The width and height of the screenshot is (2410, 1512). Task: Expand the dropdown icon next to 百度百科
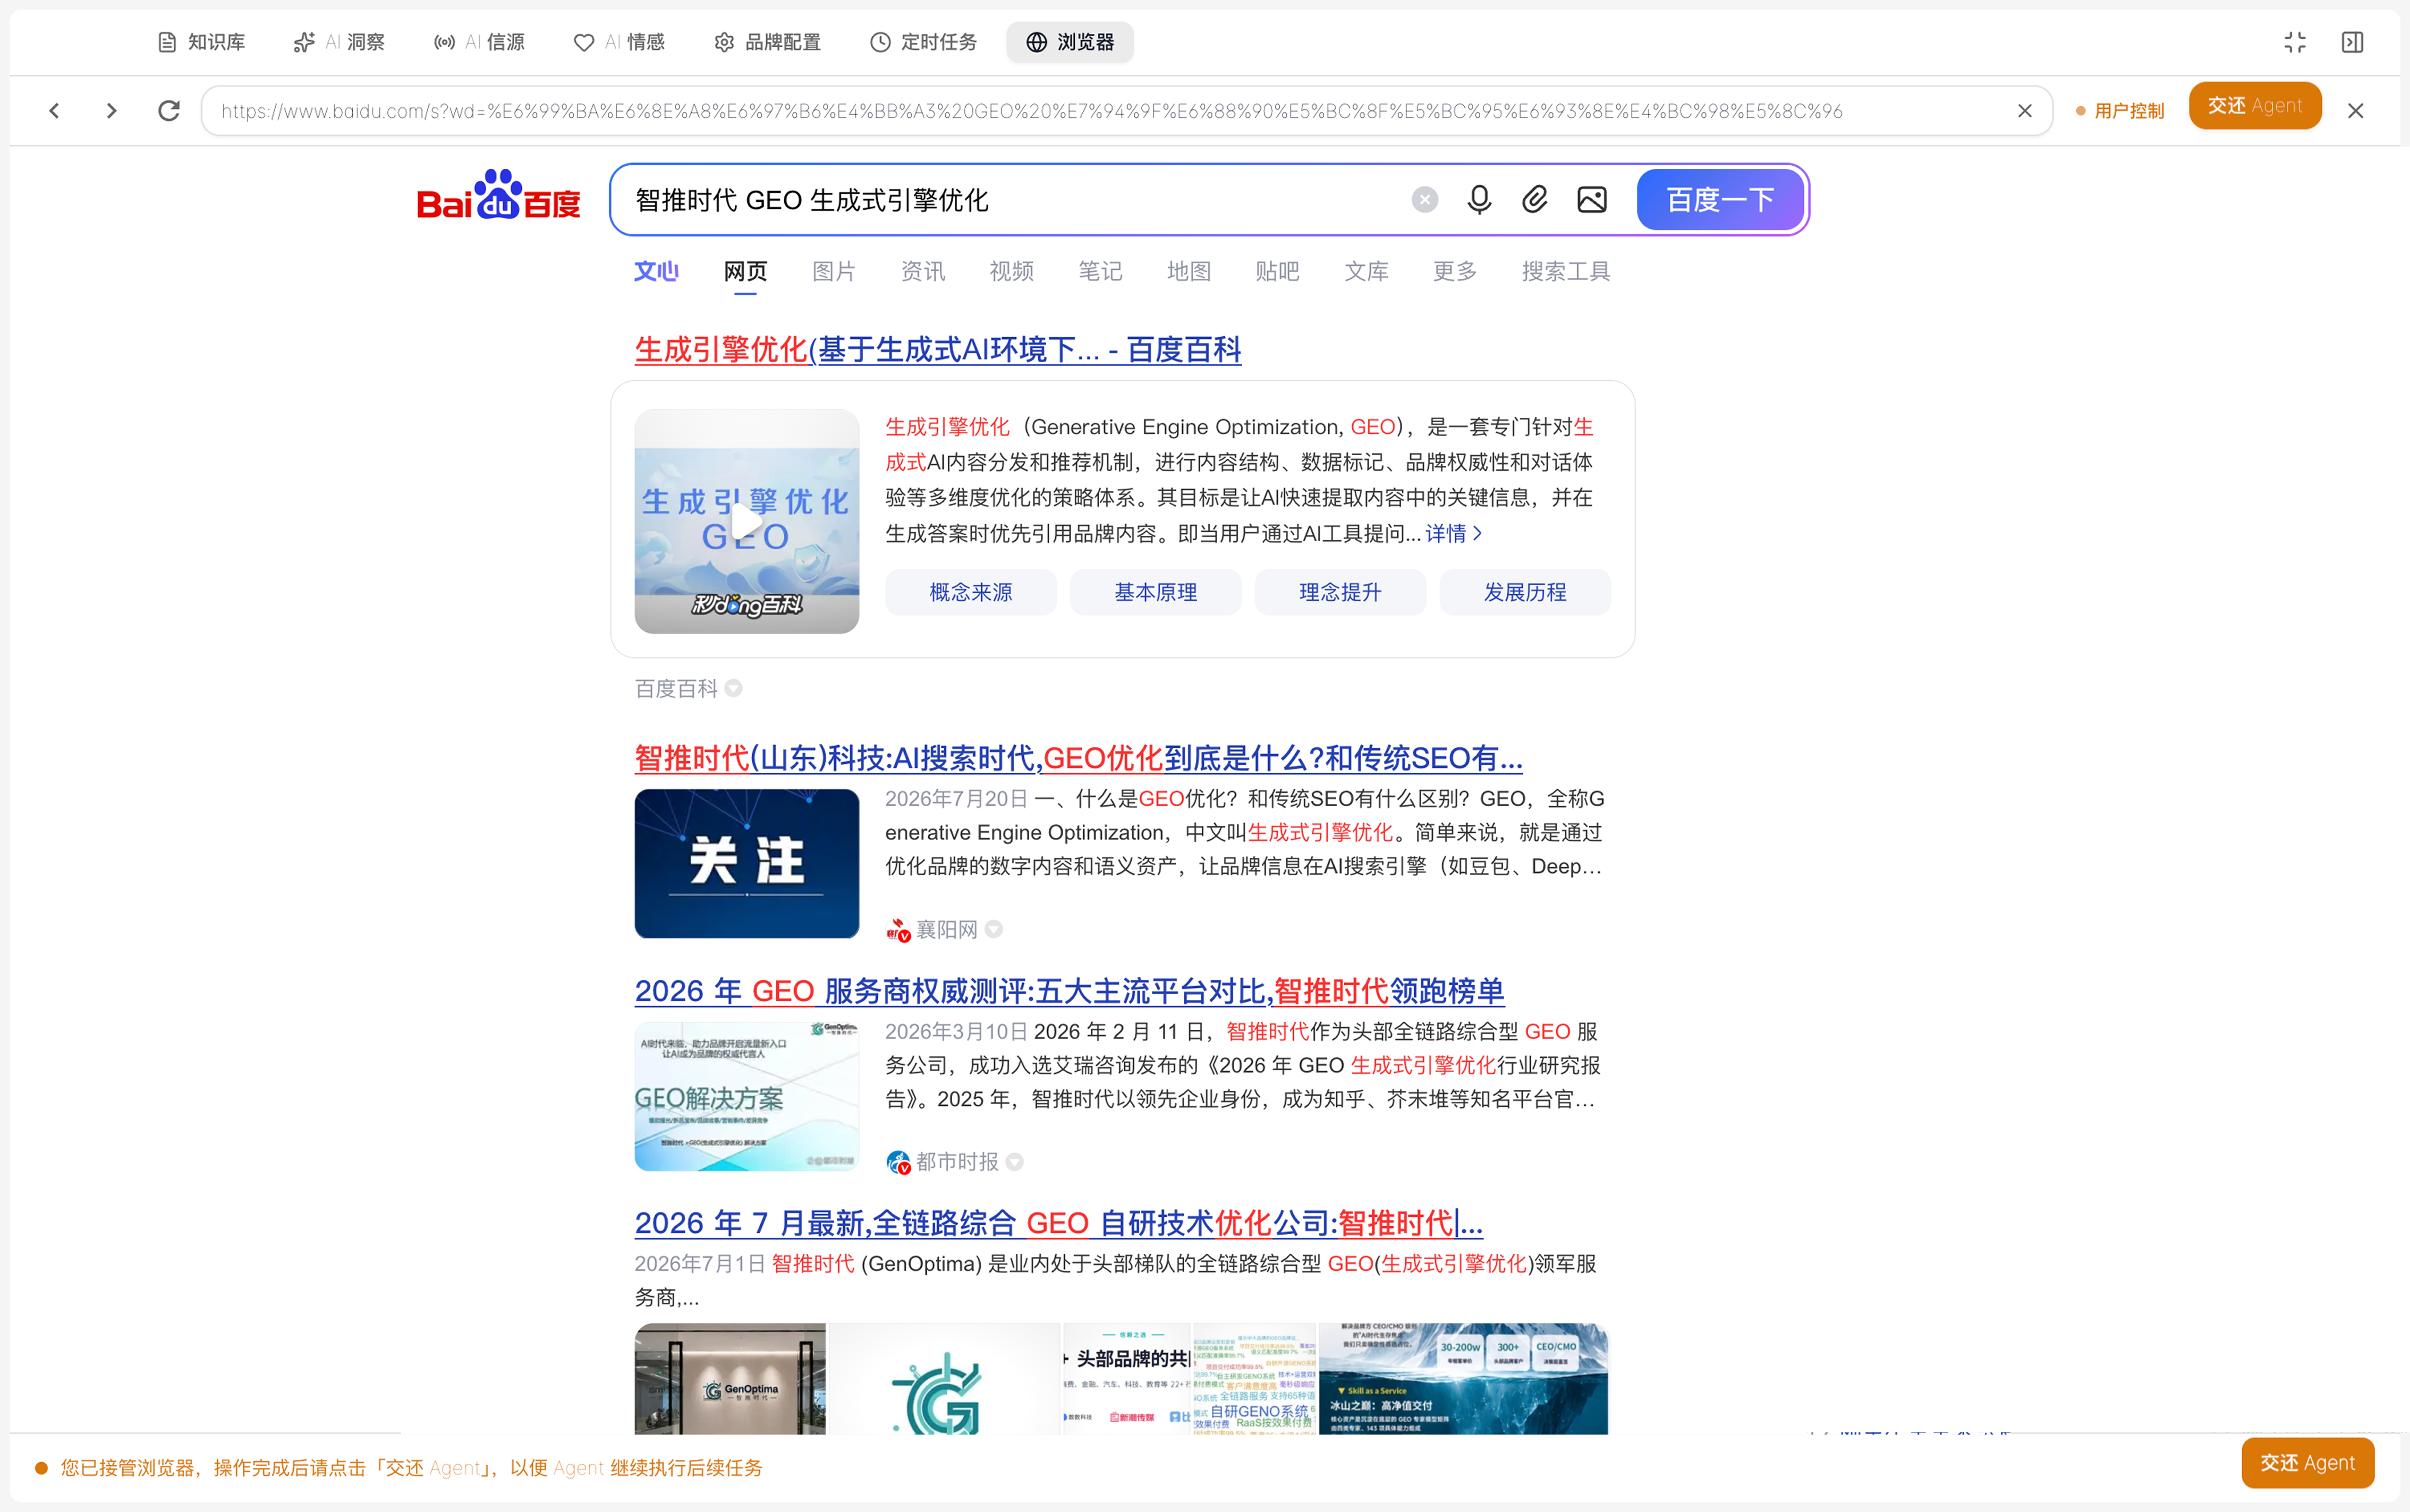pyautogui.click(x=733, y=688)
